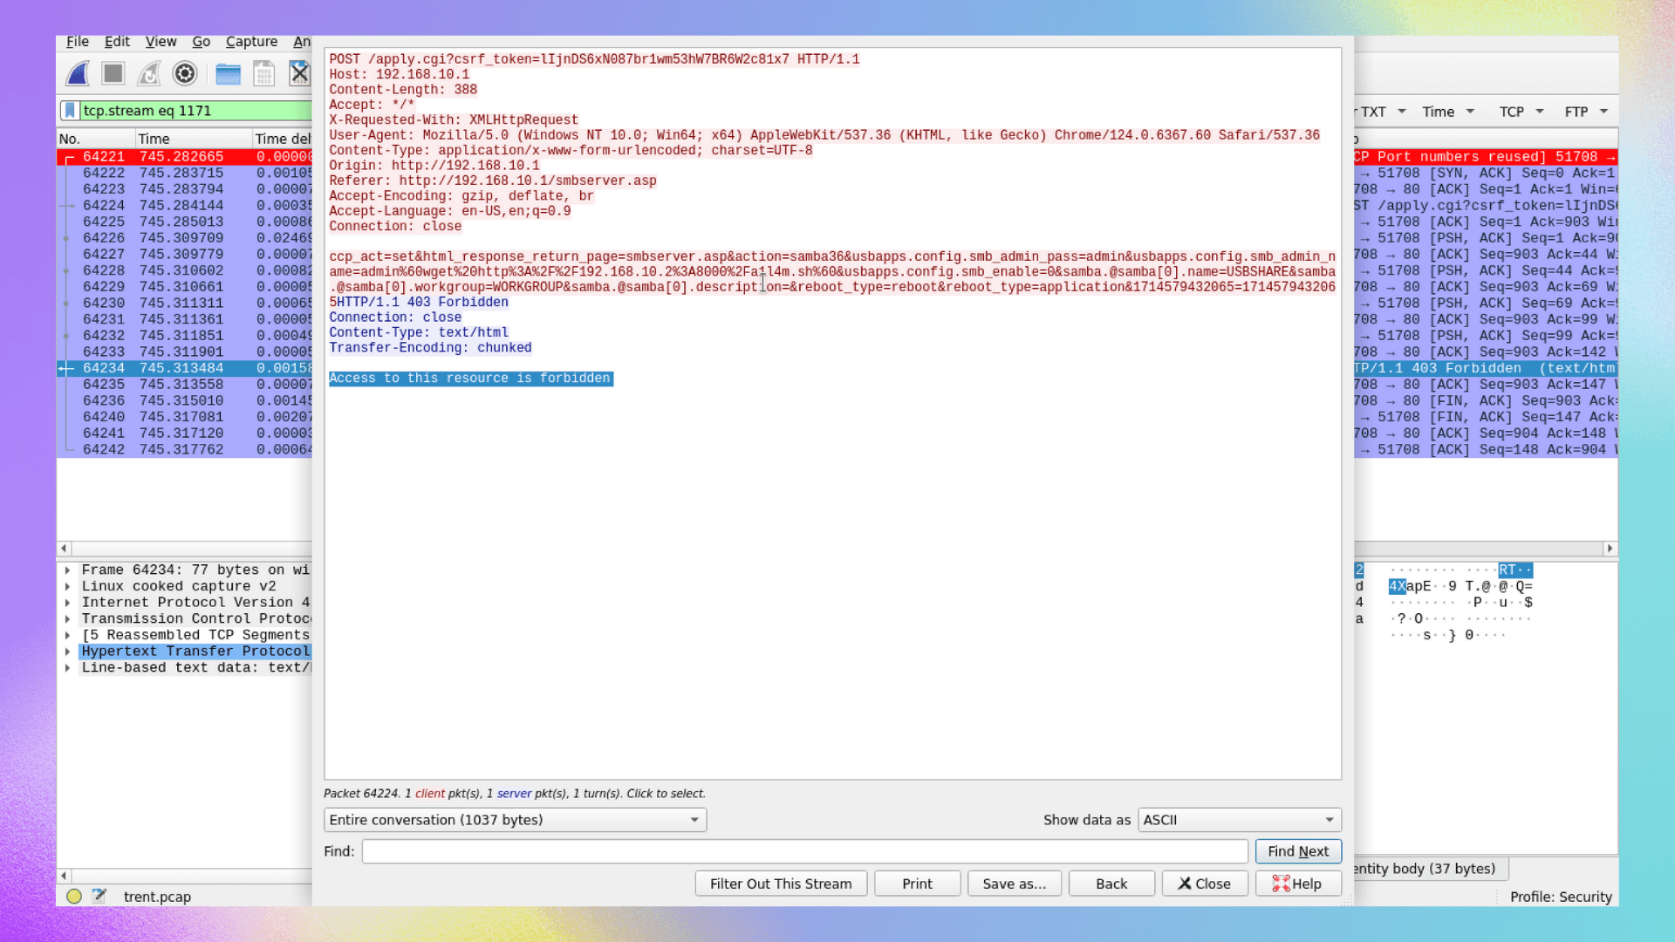Click the trent.pcap file name in status bar
The image size is (1675, 942).
pos(157,896)
